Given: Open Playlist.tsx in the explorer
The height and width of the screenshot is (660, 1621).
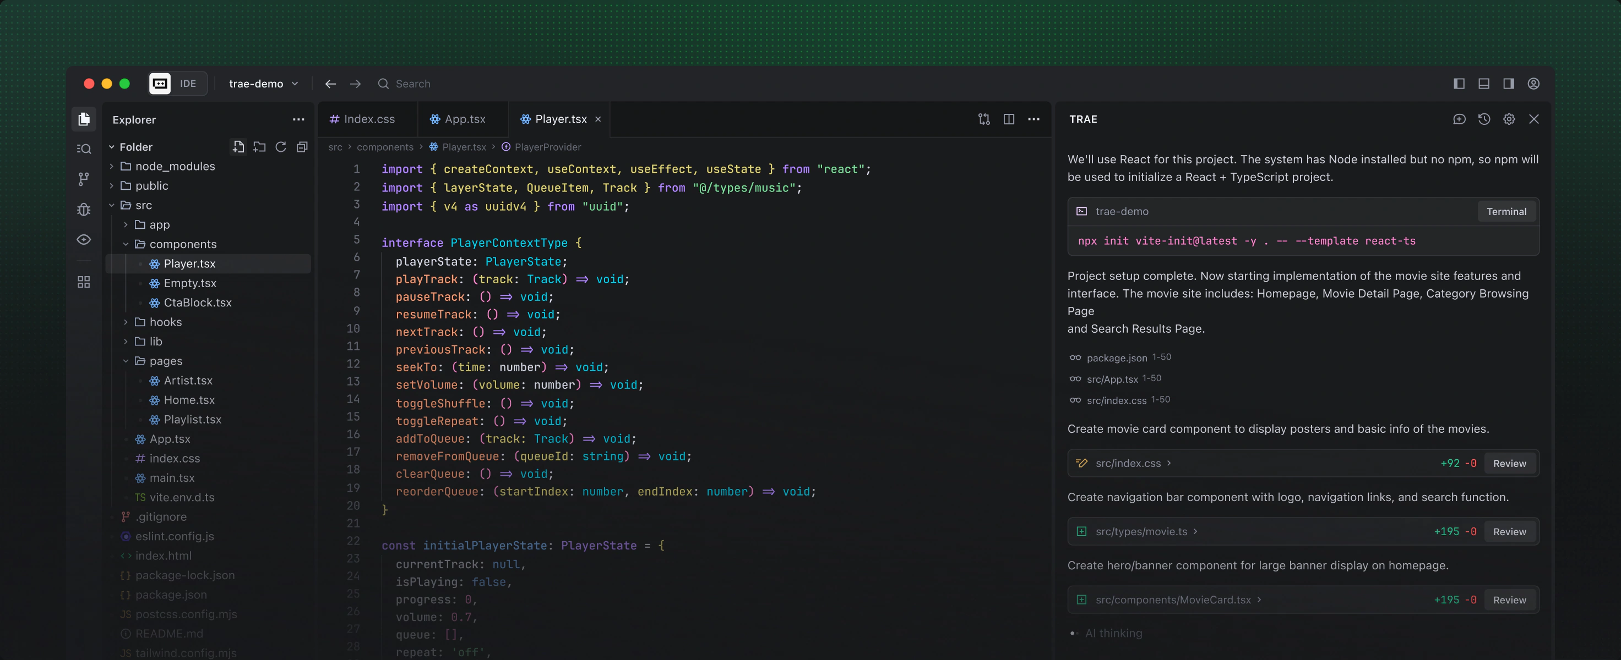Looking at the screenshot, I should pos(192,419).
